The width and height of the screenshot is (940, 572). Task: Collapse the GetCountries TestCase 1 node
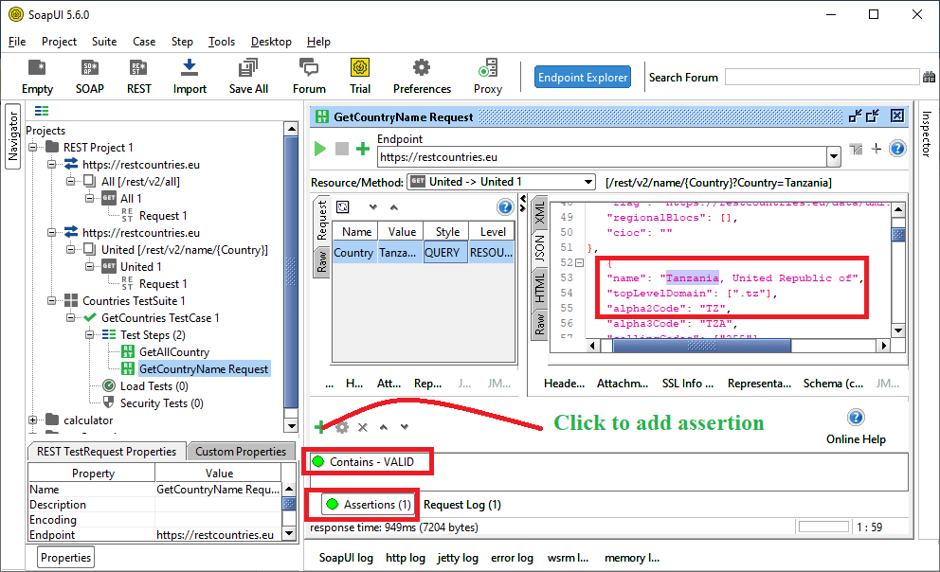click(x=71, y=317)
